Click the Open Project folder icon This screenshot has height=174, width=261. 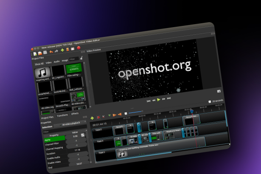click(x=40, y=53)
